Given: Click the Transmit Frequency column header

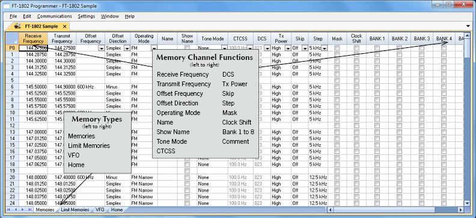Looking at the screenshot, I should pos(62,38).
